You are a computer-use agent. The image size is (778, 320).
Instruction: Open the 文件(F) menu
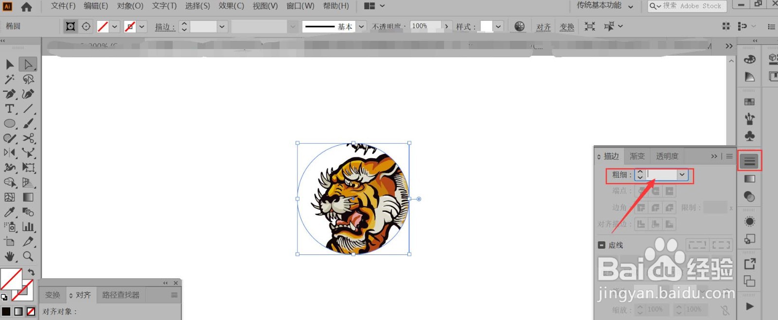coord(63,6)
